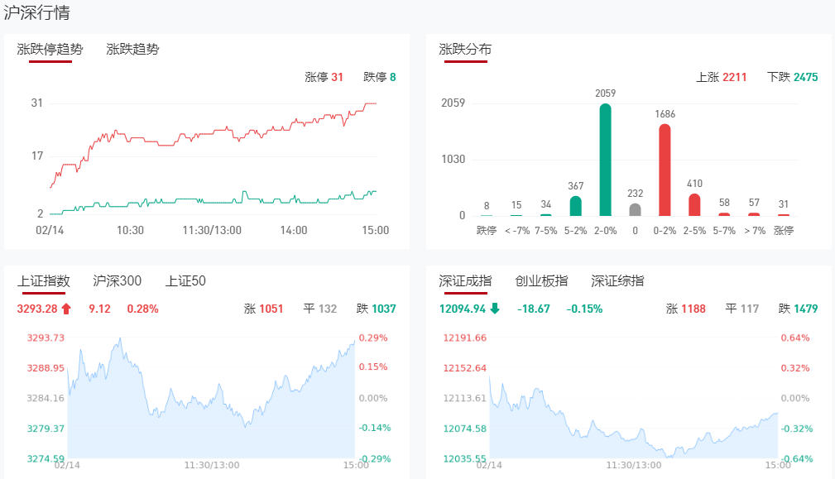The width and height of the screenshot is (835, 479).
Task: Click the red up arrow beside 3293.28
Action: point(67,309)
